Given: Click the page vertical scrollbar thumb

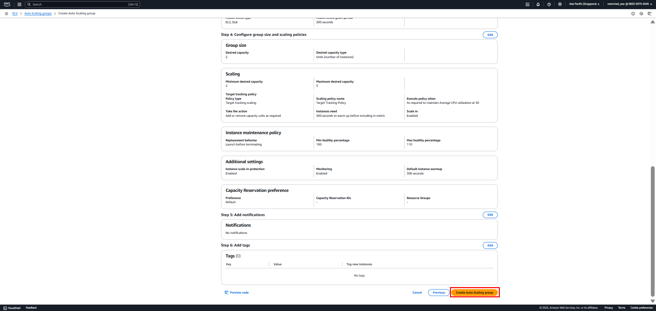Looking at the screenshot, I should coord(653,231).
